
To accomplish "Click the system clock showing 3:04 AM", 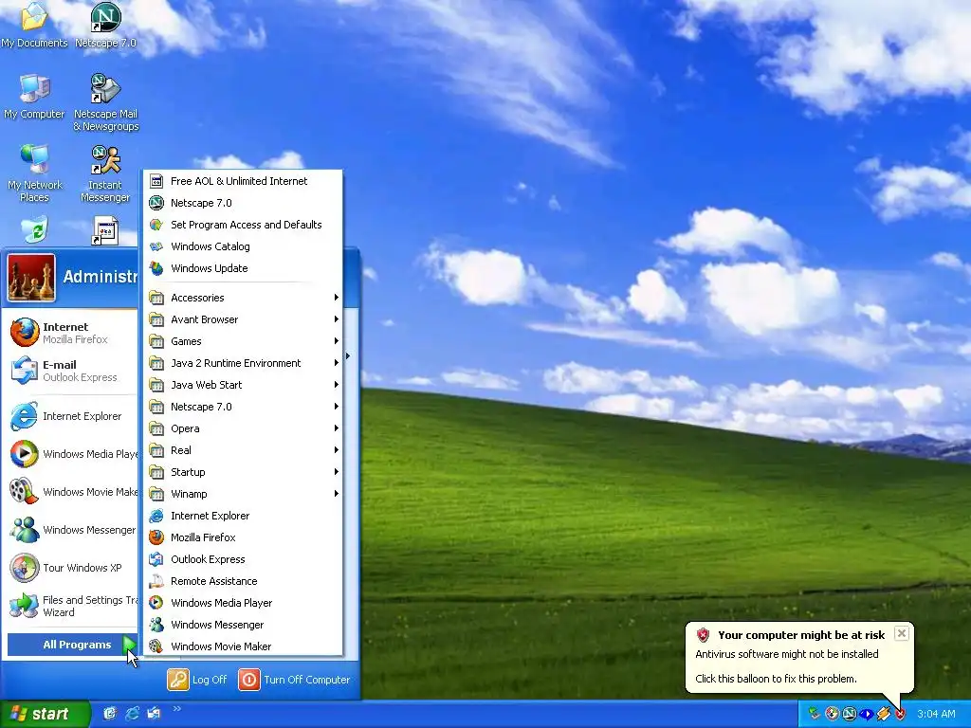I will click(x=936, y=714).
